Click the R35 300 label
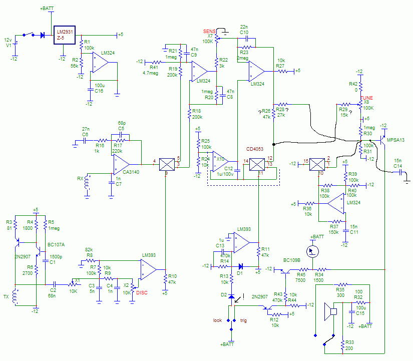 click(x=340, y=292)
